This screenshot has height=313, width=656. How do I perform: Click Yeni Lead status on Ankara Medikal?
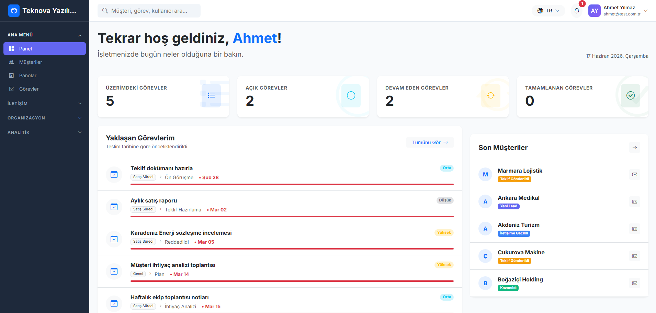tap(508, 206)
